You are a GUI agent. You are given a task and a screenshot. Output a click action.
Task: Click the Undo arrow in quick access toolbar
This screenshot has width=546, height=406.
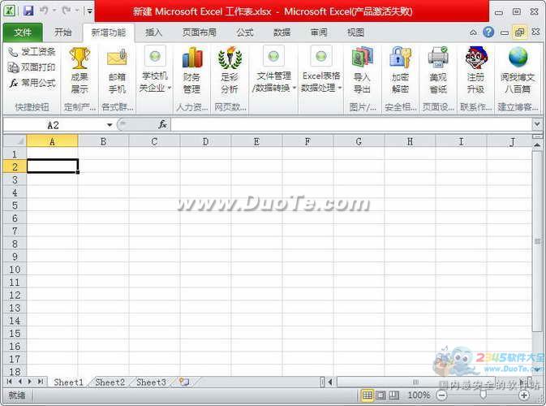[45, 11]
